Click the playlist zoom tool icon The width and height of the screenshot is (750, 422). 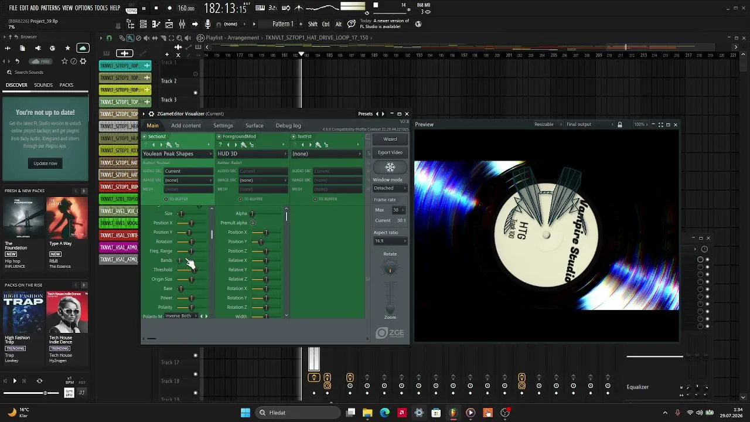pos(179,38)
